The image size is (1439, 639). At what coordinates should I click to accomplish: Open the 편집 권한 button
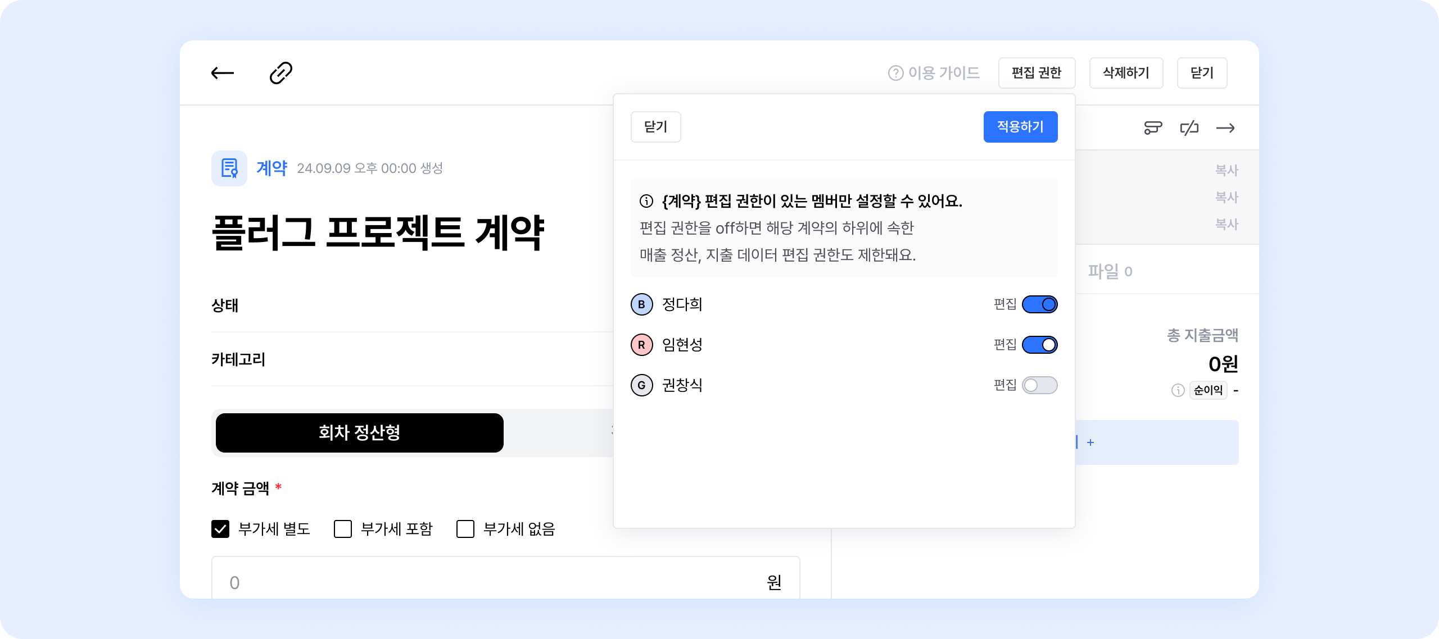pyautogui.click(x=1037, y=73)
